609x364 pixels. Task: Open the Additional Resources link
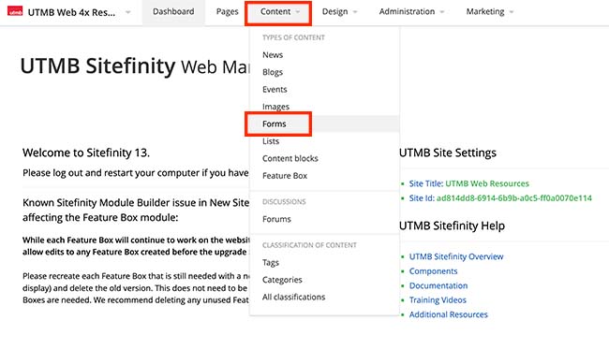point(448,314)
